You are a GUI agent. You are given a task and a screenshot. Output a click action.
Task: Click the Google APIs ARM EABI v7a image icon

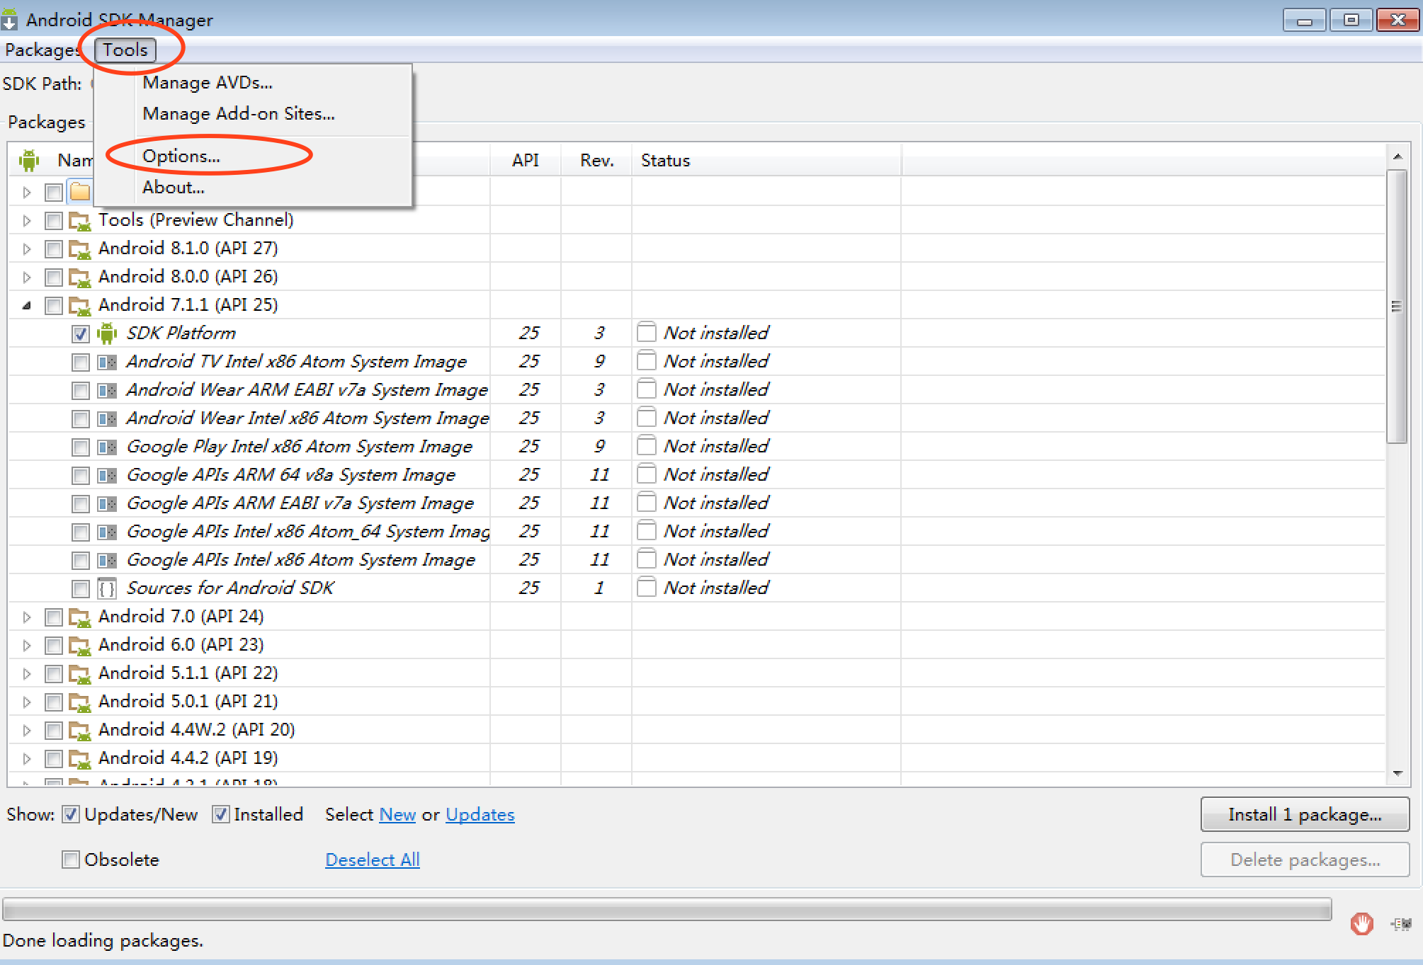107,503
